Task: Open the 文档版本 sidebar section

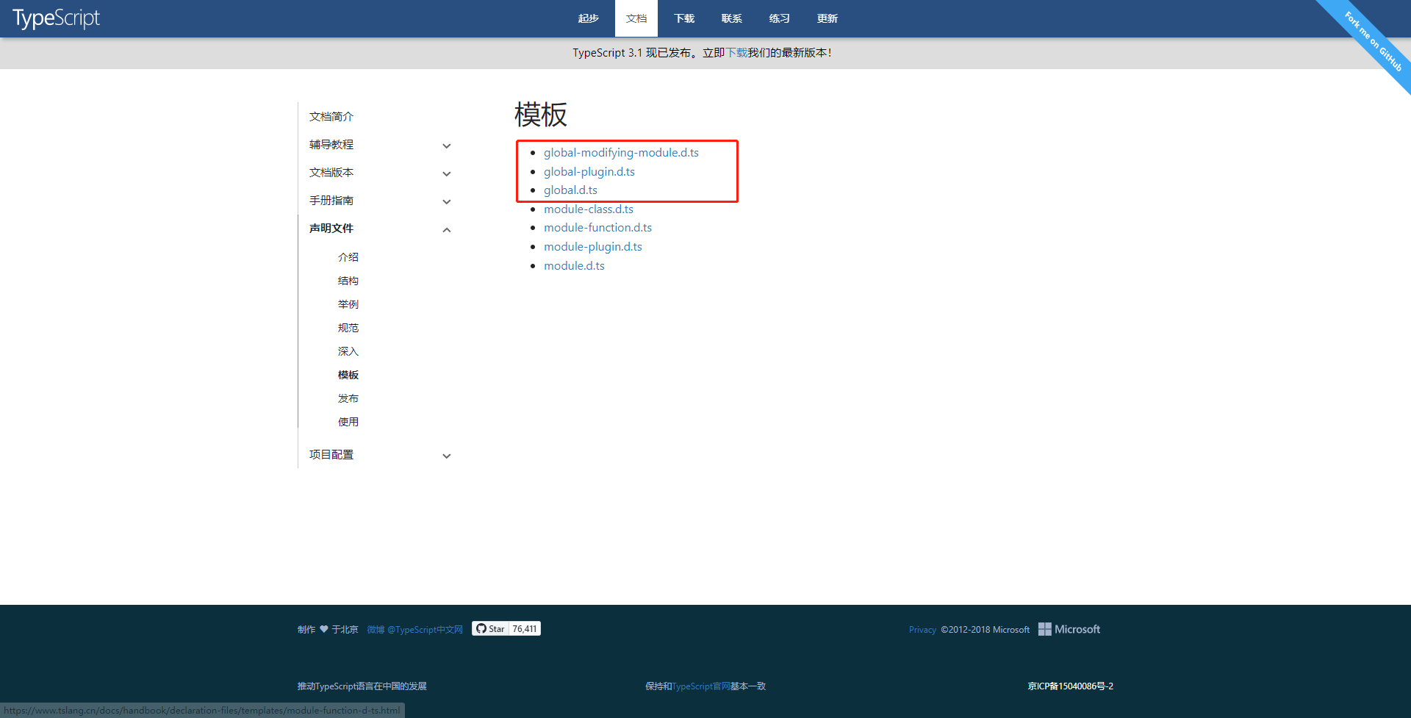Action: pyautogui.click(x=331, y=173)
